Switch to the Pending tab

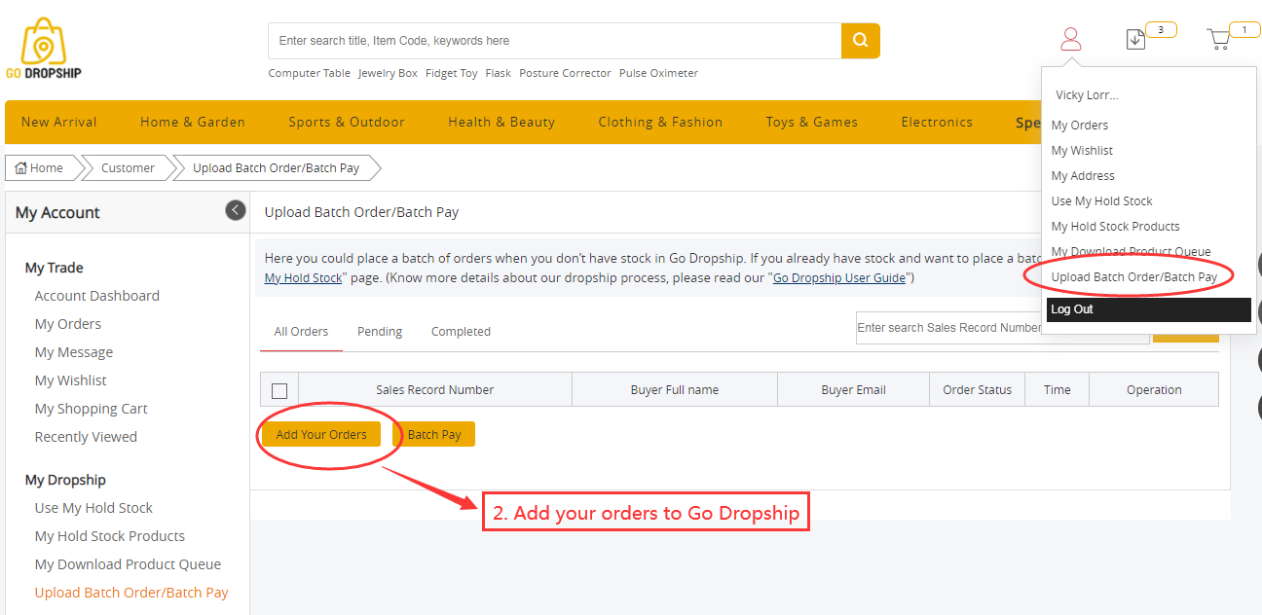point(379,332)
